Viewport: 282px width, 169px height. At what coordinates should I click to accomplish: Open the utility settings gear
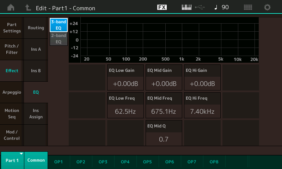pyautogui.click(x=268, y=7)
